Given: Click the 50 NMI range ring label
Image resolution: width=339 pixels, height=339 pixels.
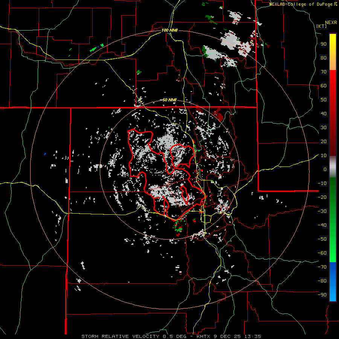Looking at the screenshot, I should point(169,100).
